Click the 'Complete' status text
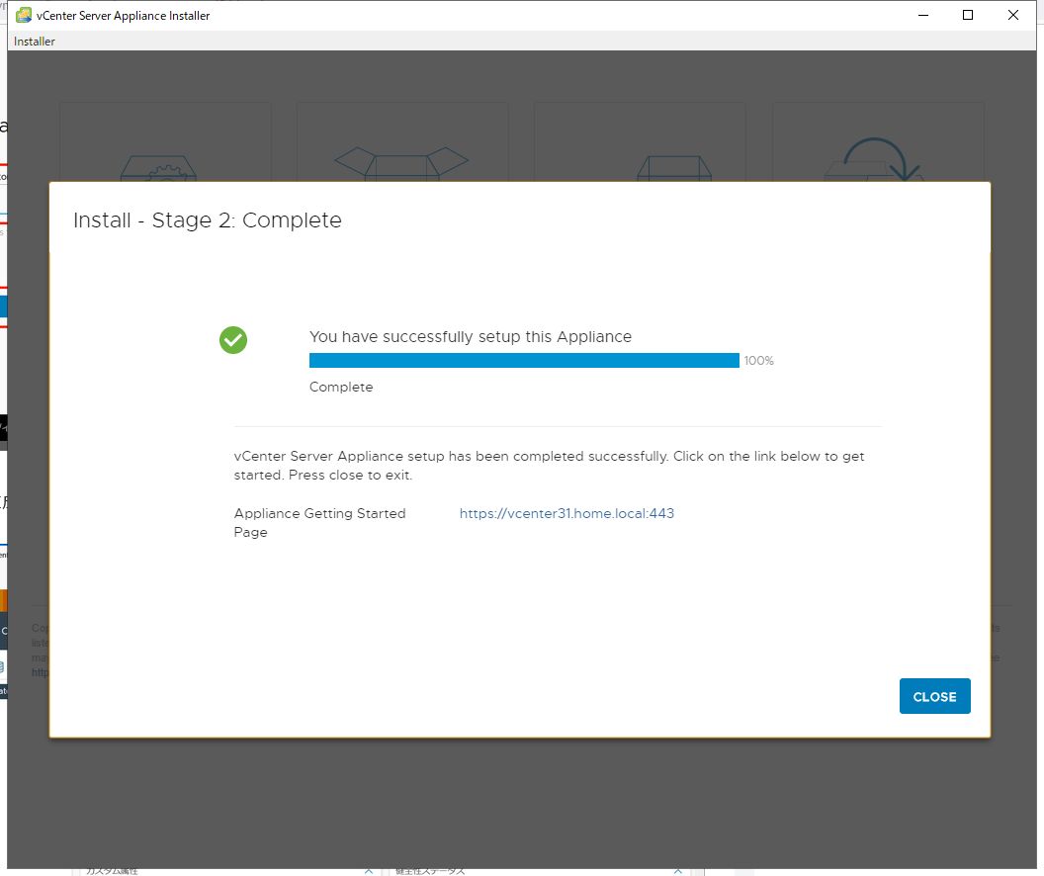This screenshot has width=1044, height=876. (x=341, y=387)
